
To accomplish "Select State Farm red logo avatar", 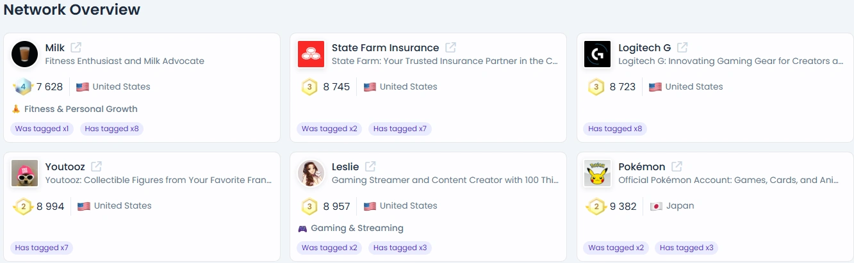I will click(311, 54).
